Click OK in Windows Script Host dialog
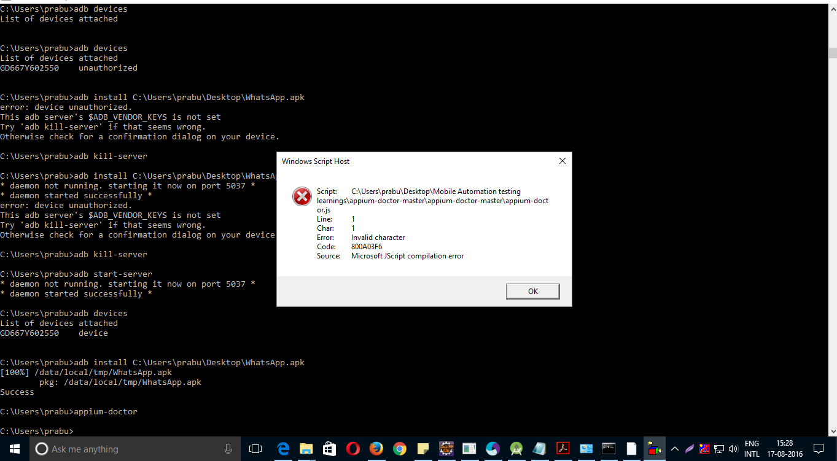 [x=532, y=291]
